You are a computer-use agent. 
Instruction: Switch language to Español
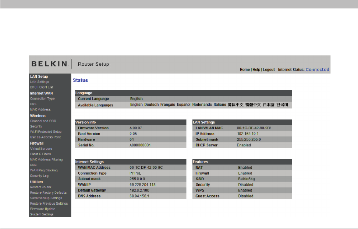(183, 105)
